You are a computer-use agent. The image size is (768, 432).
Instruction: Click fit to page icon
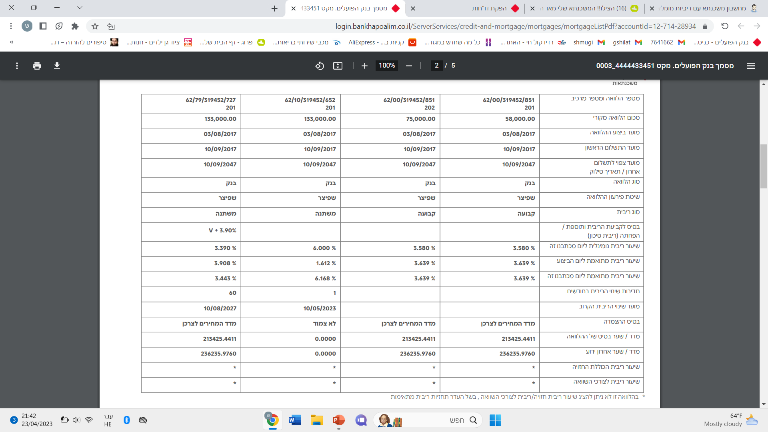(338, 66)
